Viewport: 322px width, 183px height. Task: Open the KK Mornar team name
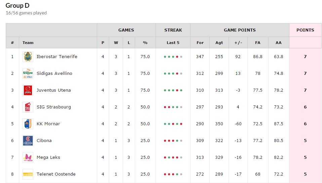[48, 124]
